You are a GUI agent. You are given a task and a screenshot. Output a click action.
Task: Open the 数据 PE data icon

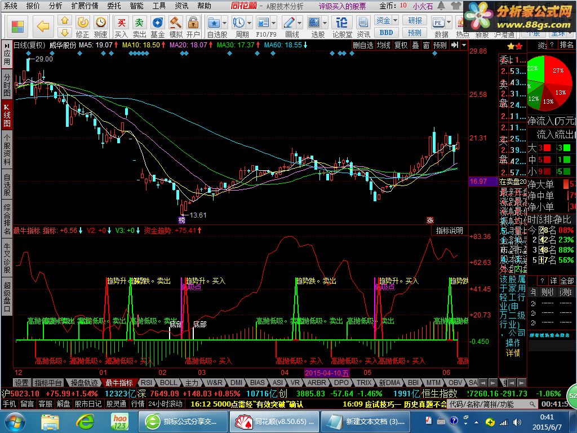point(438,23)
